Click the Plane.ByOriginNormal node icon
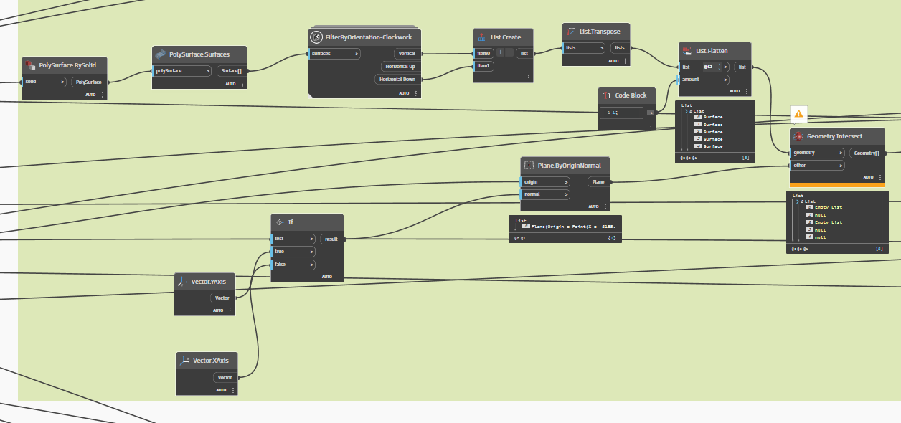 pyautogui.click(x=529, y=165)
